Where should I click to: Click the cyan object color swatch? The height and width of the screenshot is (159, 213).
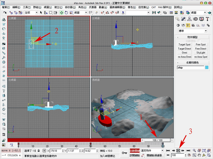click(x=207, y=67)
